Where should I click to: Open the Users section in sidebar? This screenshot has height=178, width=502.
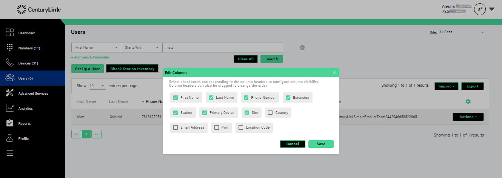point(25,78)
